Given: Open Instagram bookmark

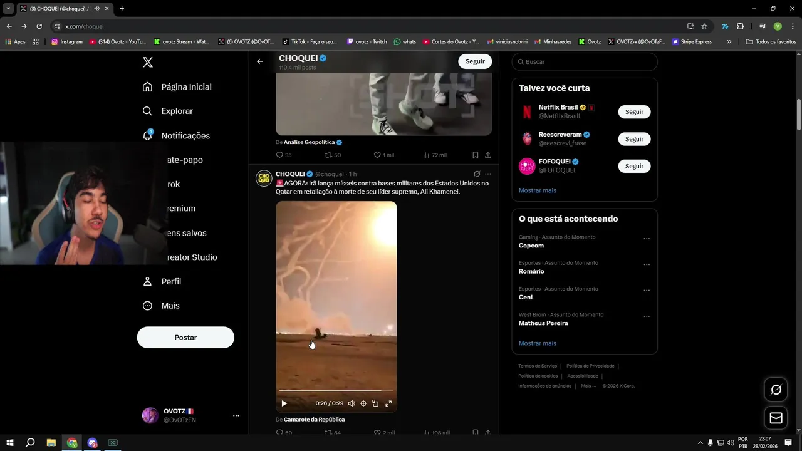Looking at the screenshot, I should click(x=67, y=41).
